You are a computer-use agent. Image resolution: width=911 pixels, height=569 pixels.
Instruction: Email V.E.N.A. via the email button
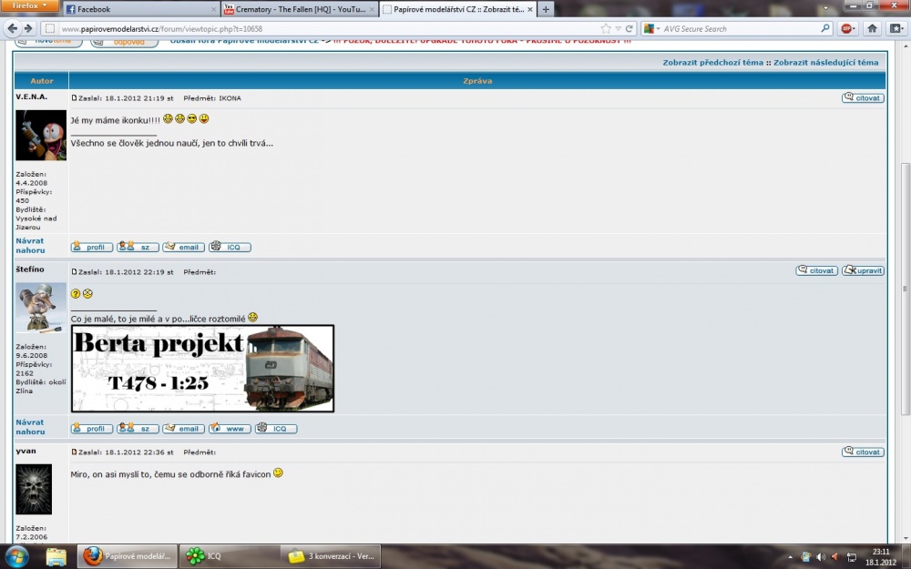click(x=184, y=247)
